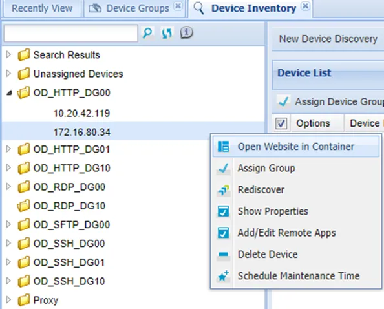Click the OD_RDP_DG00 folder icon

(x=24, y=187)
